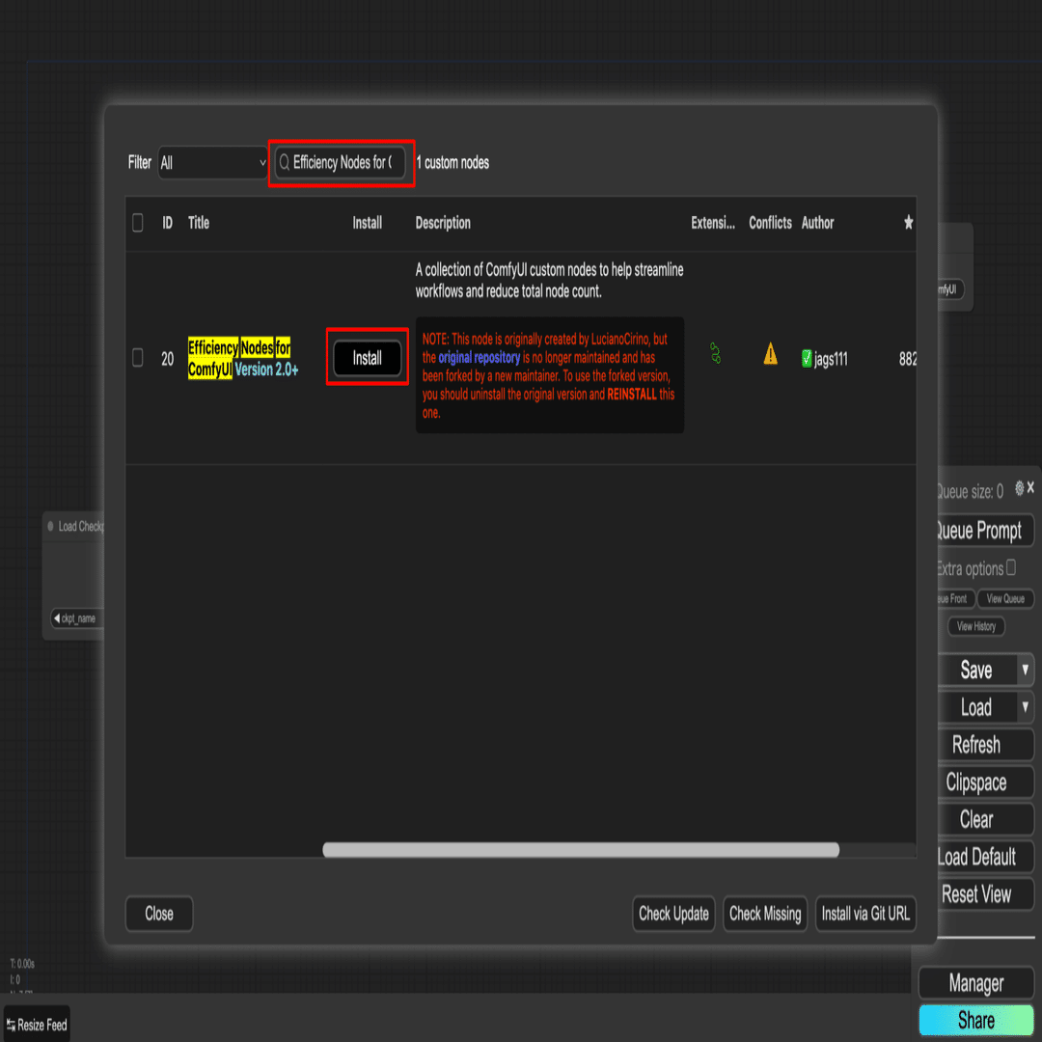Click the Resize Feed button

38,1025
